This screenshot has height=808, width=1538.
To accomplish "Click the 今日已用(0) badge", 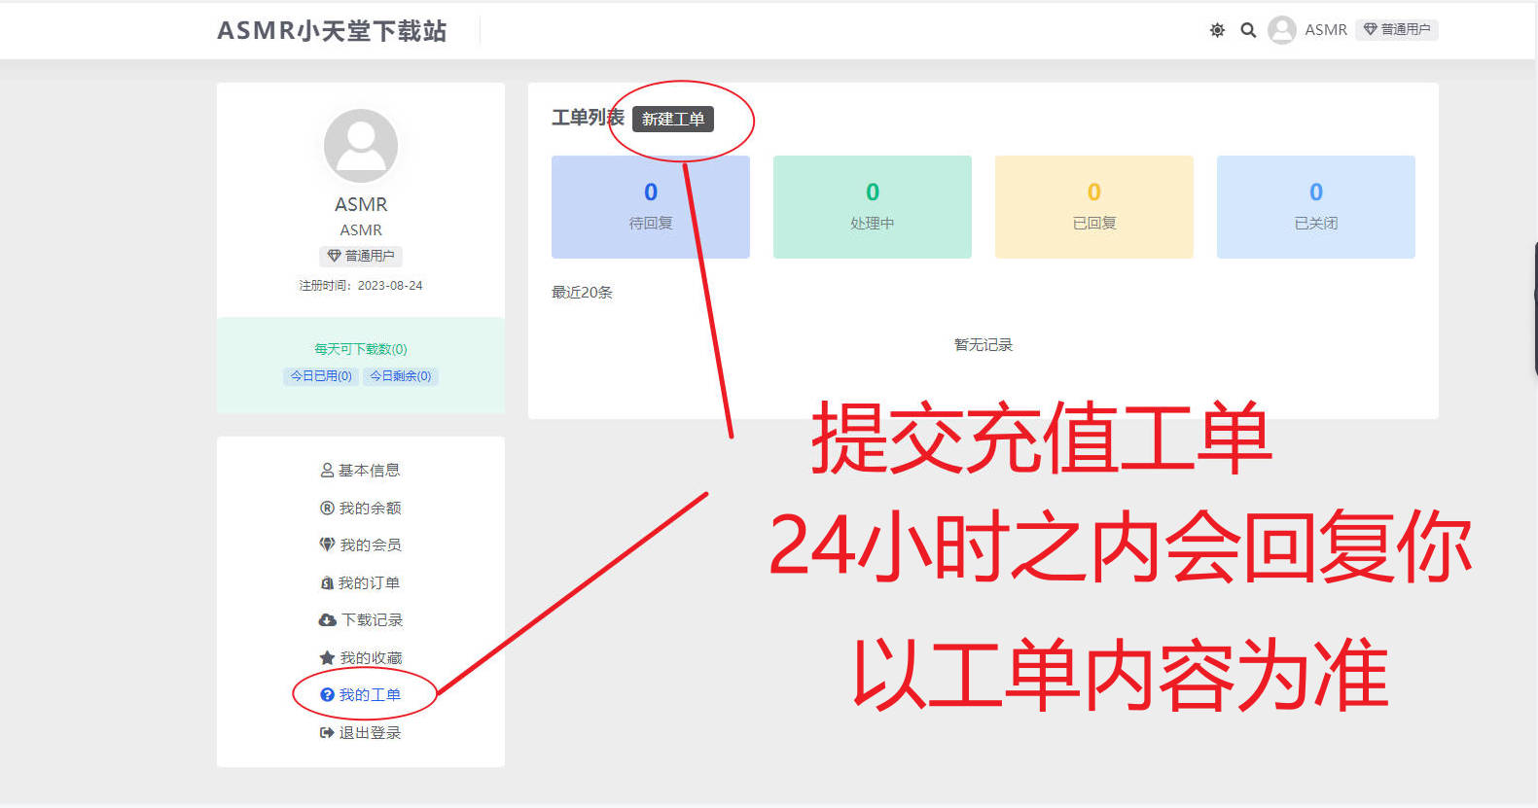I will pyautogui.click(x=321, y=376).
